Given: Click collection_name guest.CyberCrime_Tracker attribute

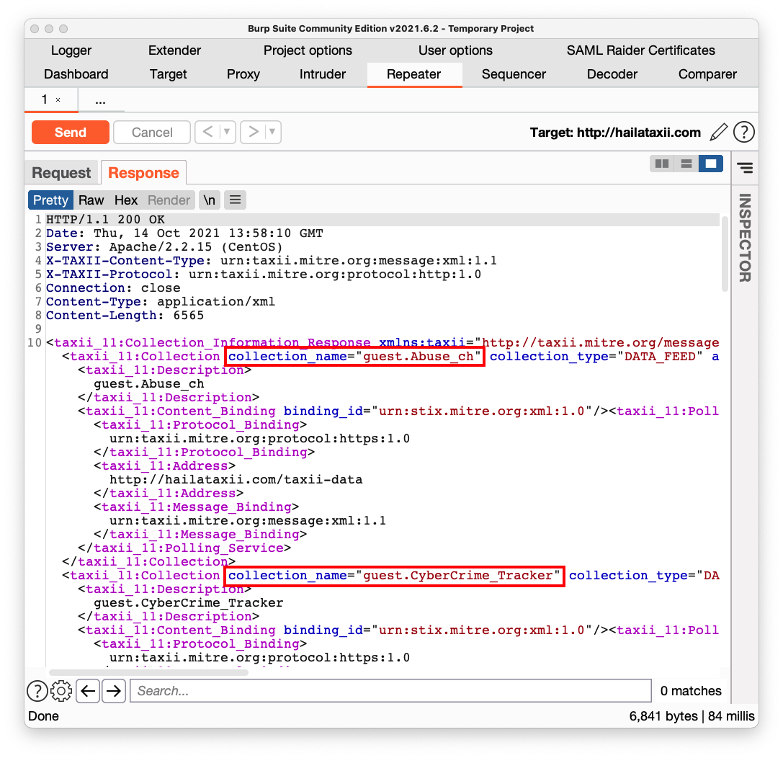Looking at the screenshot, I should (395, 576).
